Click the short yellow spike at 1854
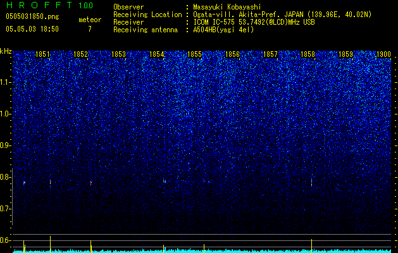Image resolution: width=398 pixels, height=253 pixels. coord(164,249)
